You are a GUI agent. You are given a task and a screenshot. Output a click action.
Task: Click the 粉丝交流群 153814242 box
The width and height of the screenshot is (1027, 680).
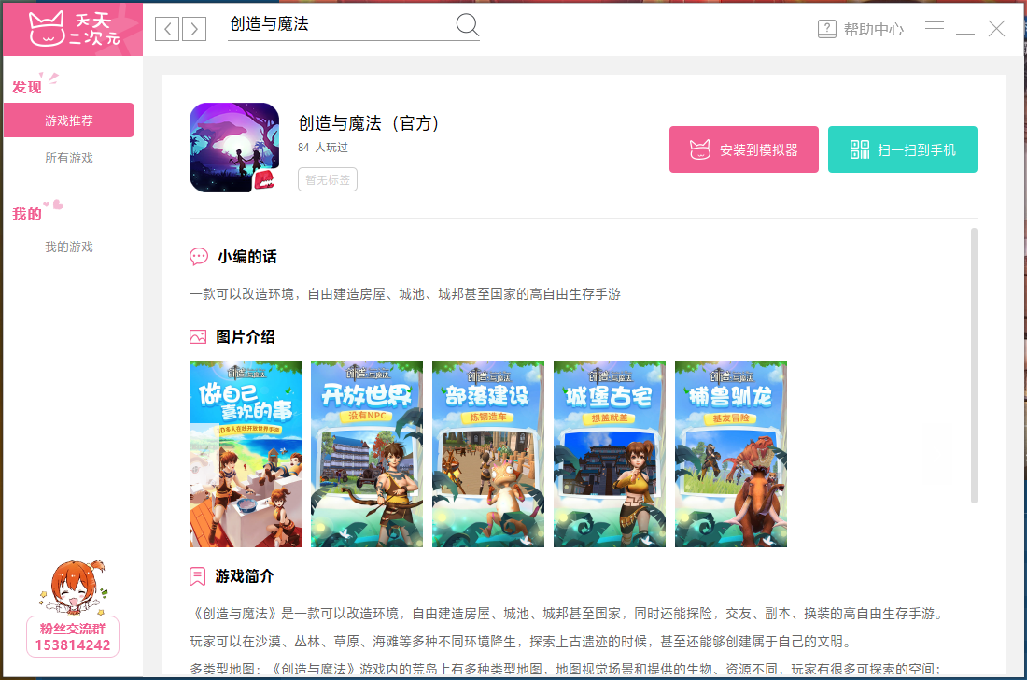point(73,637)
